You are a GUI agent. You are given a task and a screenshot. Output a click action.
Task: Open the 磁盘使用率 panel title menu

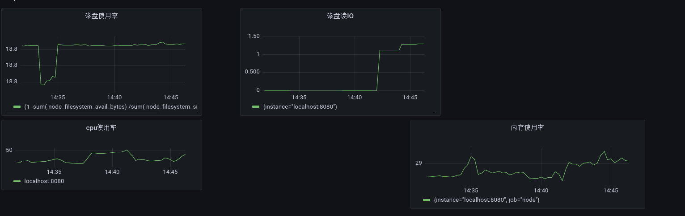[x=101, y=16]
